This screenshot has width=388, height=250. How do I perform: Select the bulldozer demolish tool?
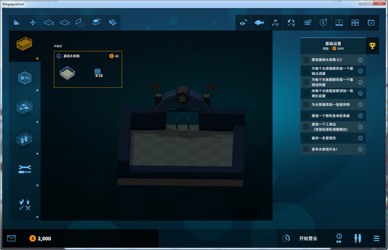[x=17, y=23]
